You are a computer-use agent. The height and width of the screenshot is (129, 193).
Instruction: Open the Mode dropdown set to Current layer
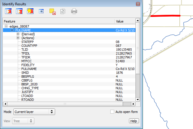click(34, 112)
